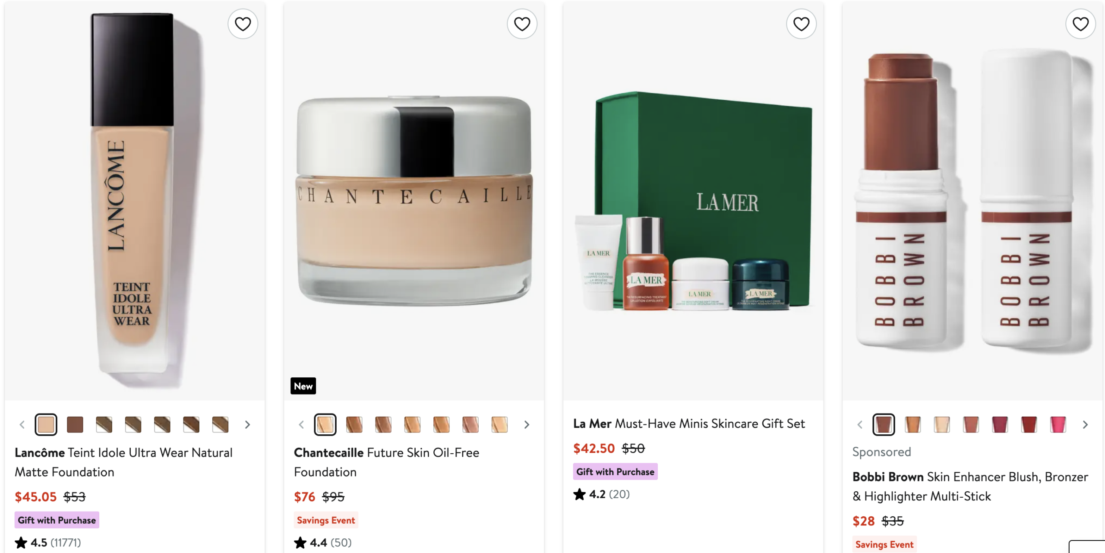Click the Chantecaille jar product image
1105x553 pixels.
point(414,201)
